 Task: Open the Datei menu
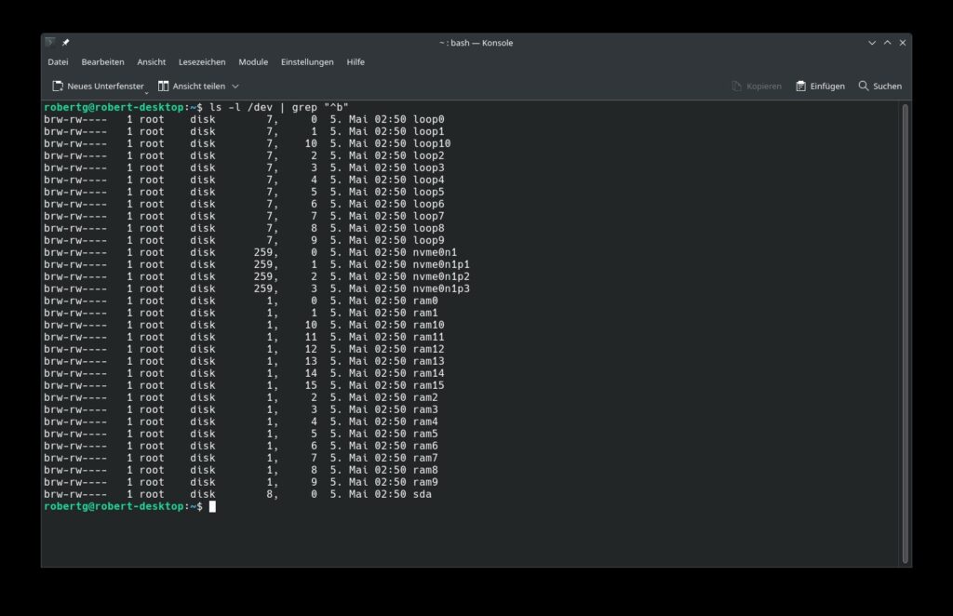point(58,61)
